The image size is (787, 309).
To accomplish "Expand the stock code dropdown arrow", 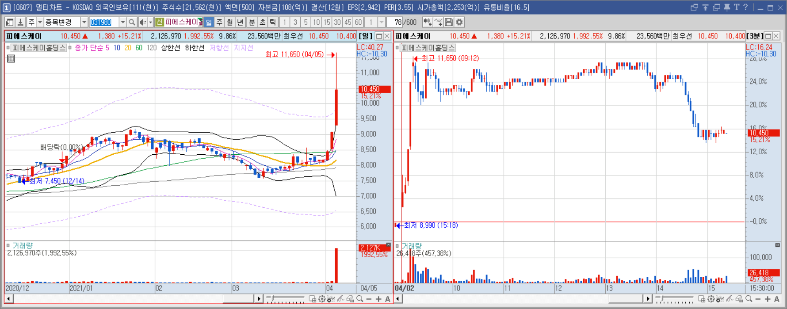I will coord(122,22).
